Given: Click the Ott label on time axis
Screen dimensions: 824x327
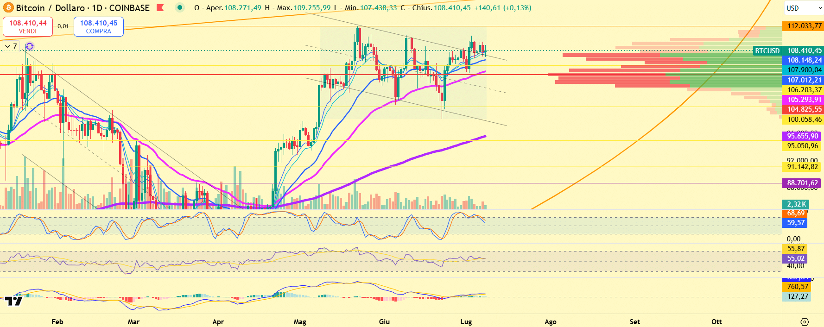Looking at the screenshot, I should [x=716, y=321].
